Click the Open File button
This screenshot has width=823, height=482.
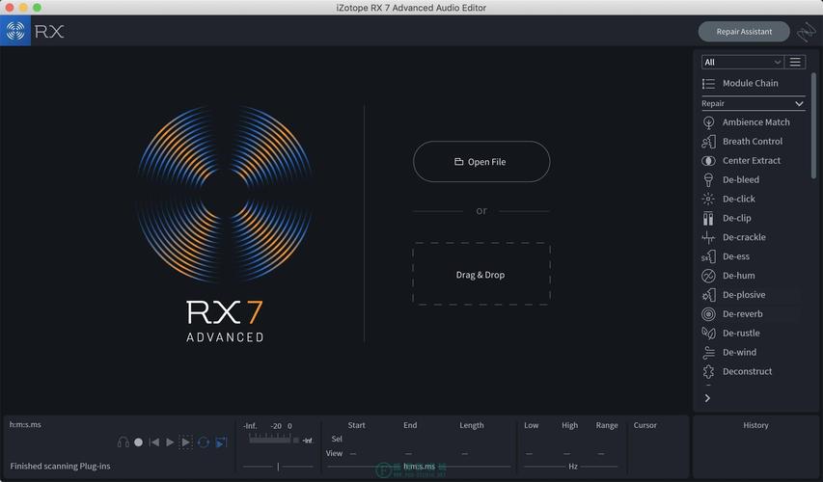(x=481, y=162)
